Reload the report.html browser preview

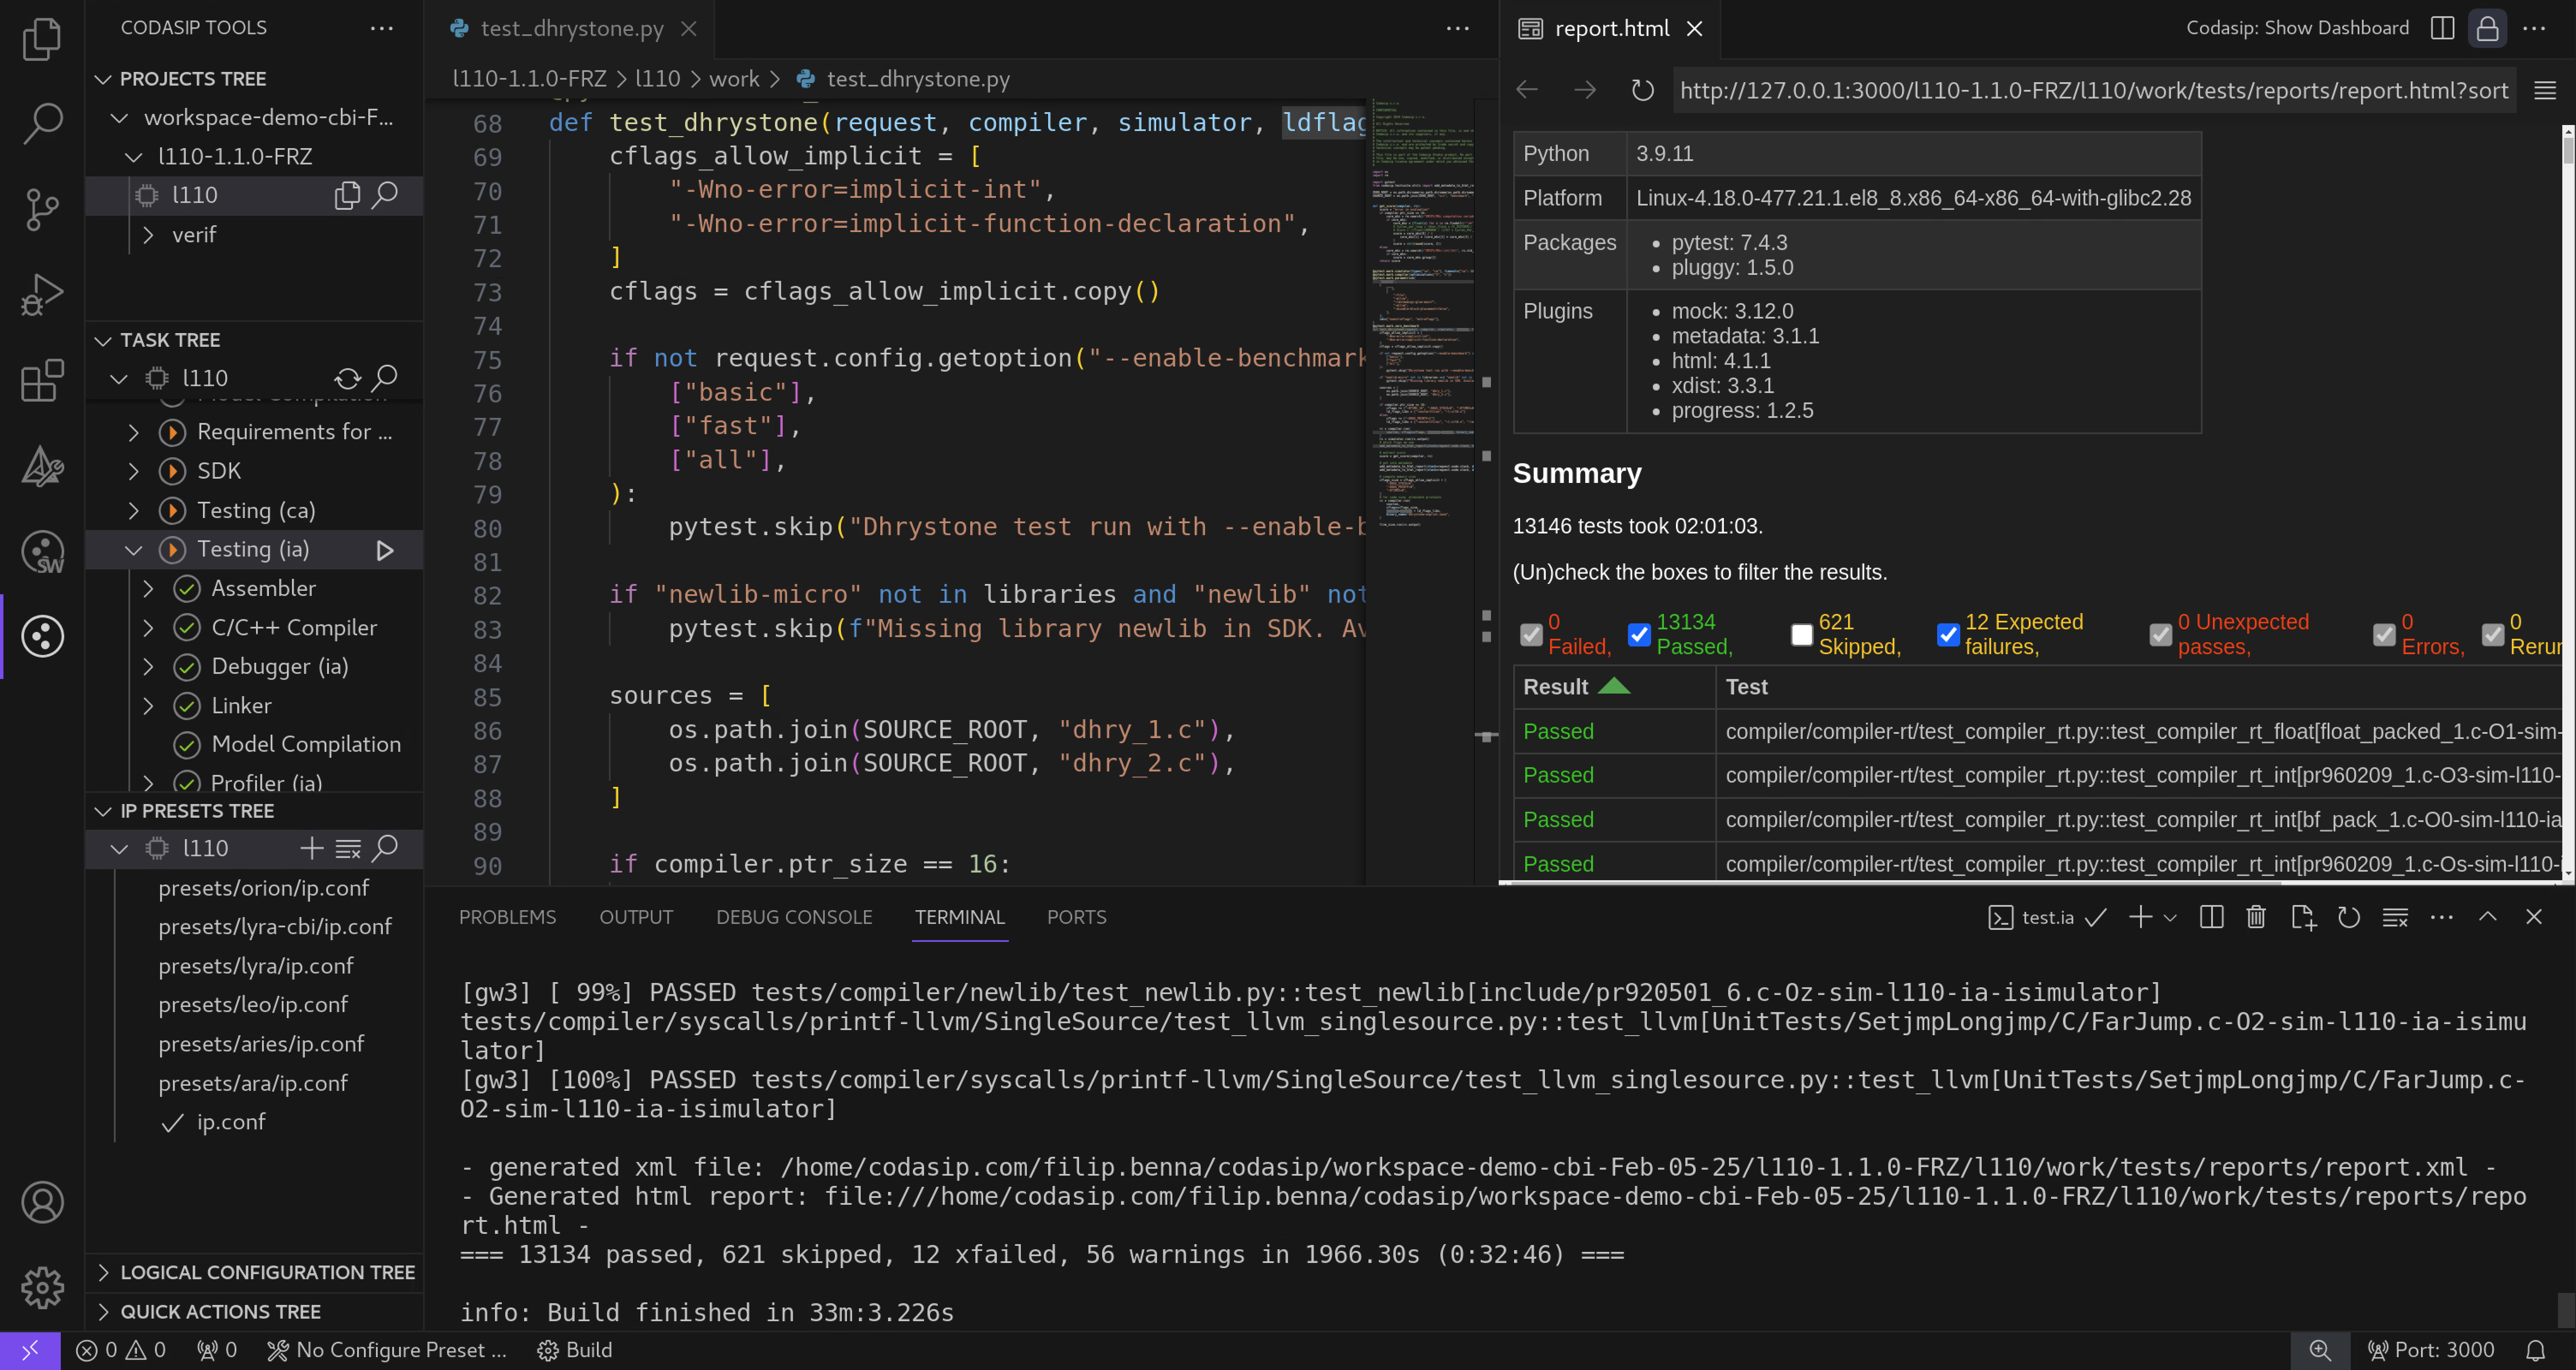point(1642,91)
